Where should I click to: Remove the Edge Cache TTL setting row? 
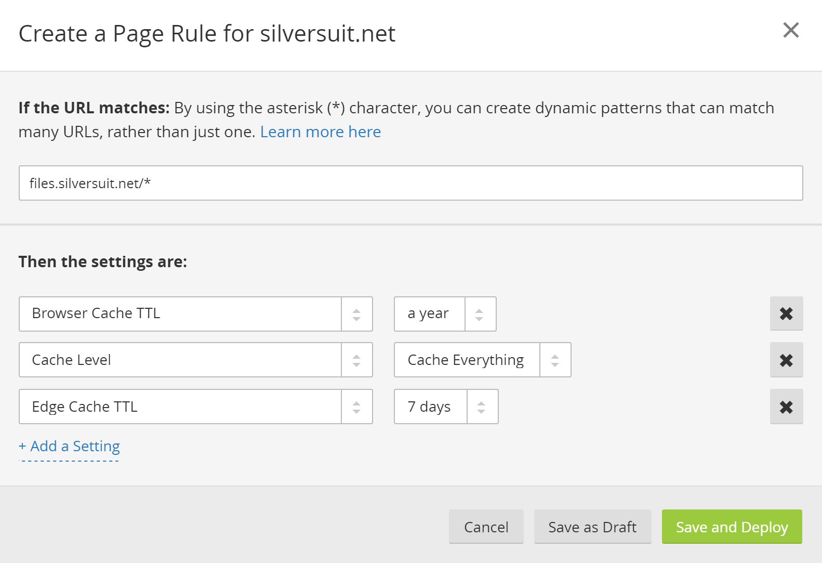786,407
